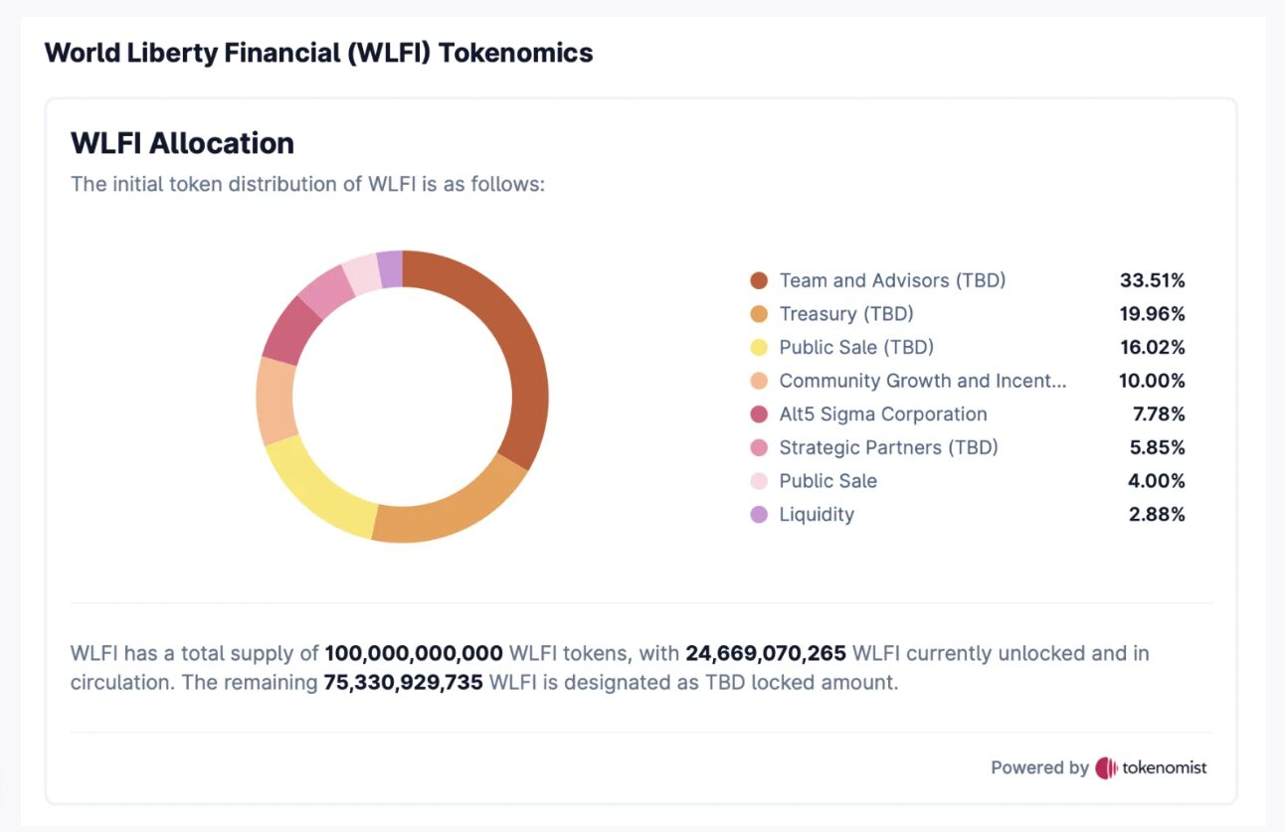The image size is (1285, 832).
Task: Select the Alt5 Sigma Corporation legend label
Action: pos(883,415)
